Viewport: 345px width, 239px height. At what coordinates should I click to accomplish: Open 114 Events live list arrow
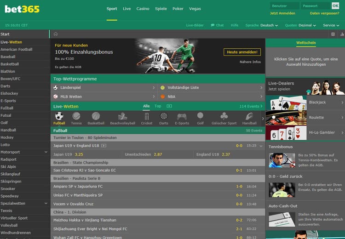261,106
